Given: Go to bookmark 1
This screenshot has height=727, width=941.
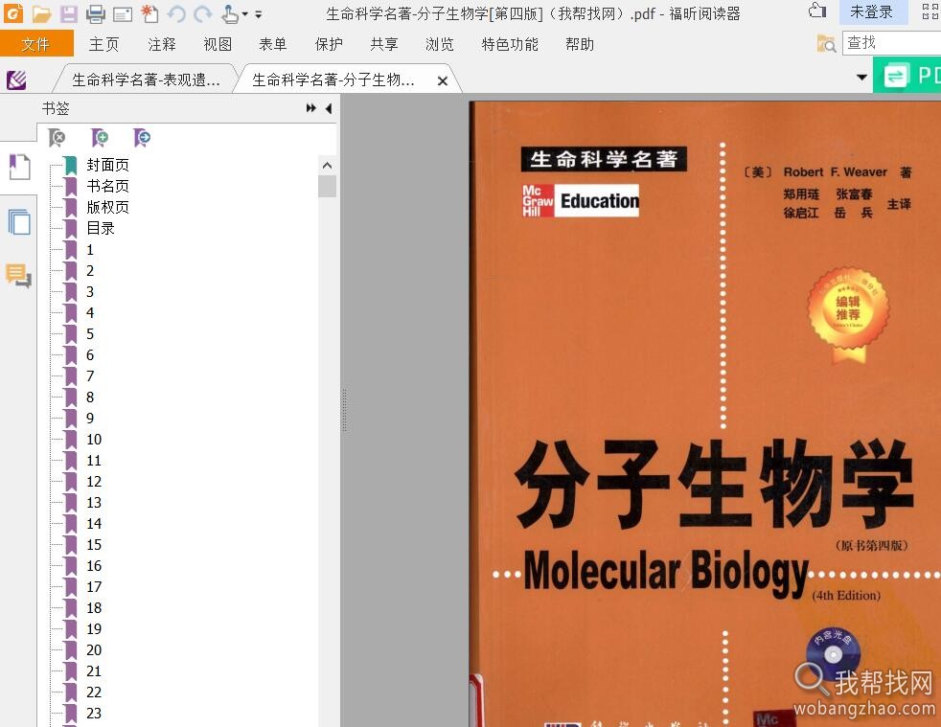Looking at the screenshot, I should coord(90,250).
